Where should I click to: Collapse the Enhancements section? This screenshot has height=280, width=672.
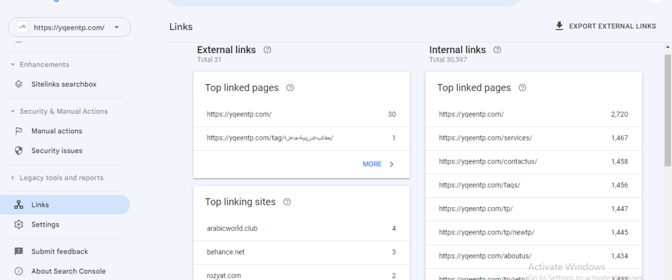coord(13,64)
